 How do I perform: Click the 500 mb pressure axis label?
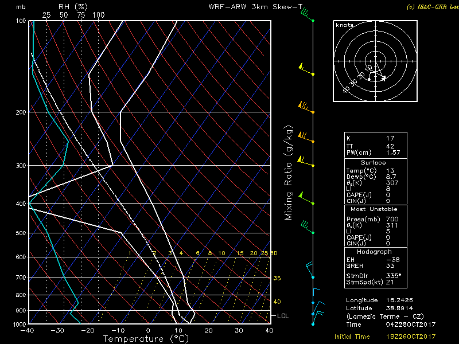21,233
